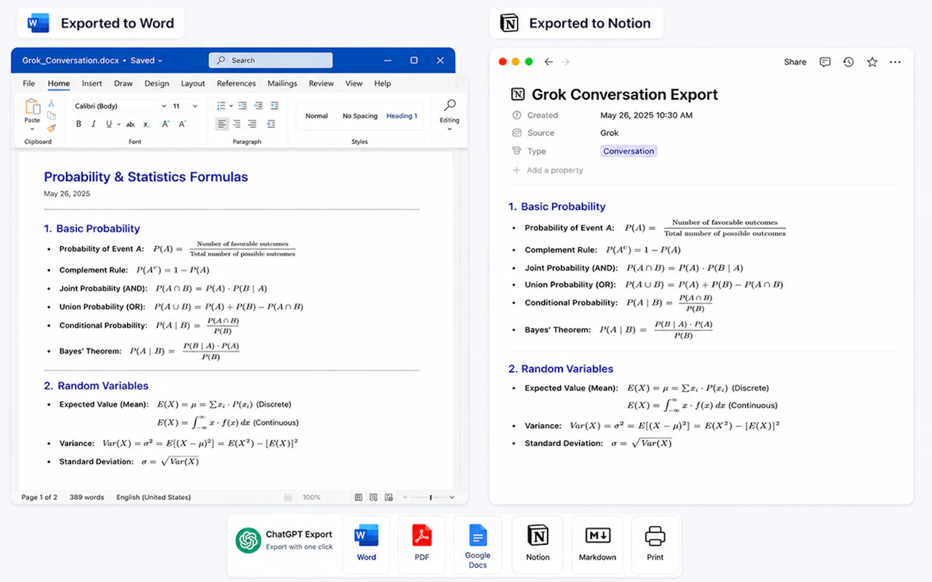Apply the Normal style
932x582 pixels.
pos(316,116)
